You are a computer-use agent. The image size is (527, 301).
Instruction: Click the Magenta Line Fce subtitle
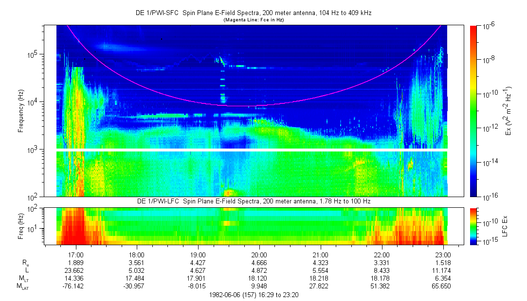(253, 20)
